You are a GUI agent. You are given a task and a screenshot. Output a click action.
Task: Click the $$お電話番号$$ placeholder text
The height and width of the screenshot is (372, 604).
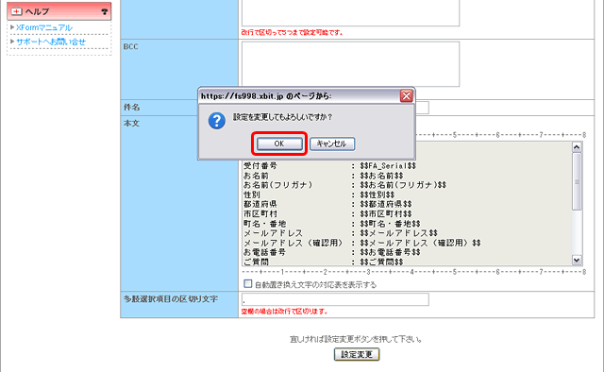(x=390, y=252)
